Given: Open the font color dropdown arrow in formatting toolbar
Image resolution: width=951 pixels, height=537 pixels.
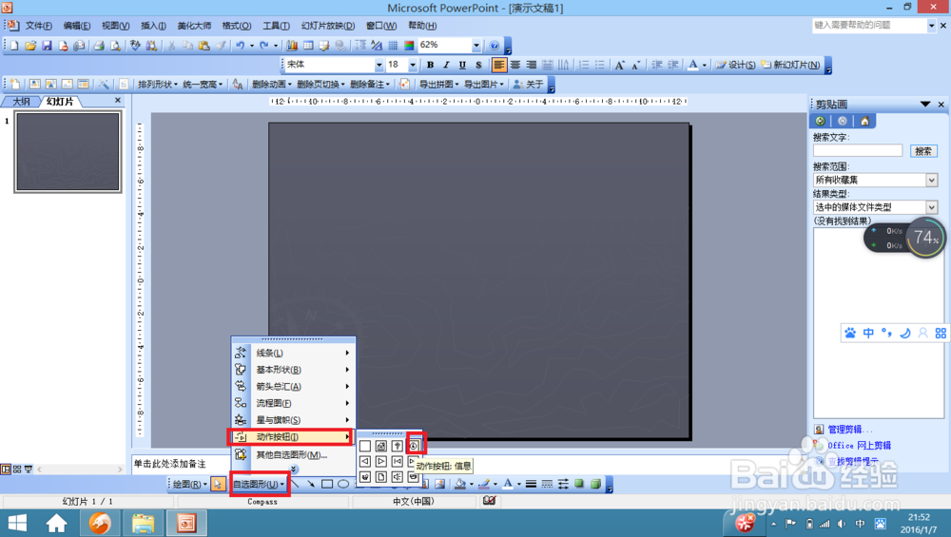Looking at the screenshot, I should point(704,65).
